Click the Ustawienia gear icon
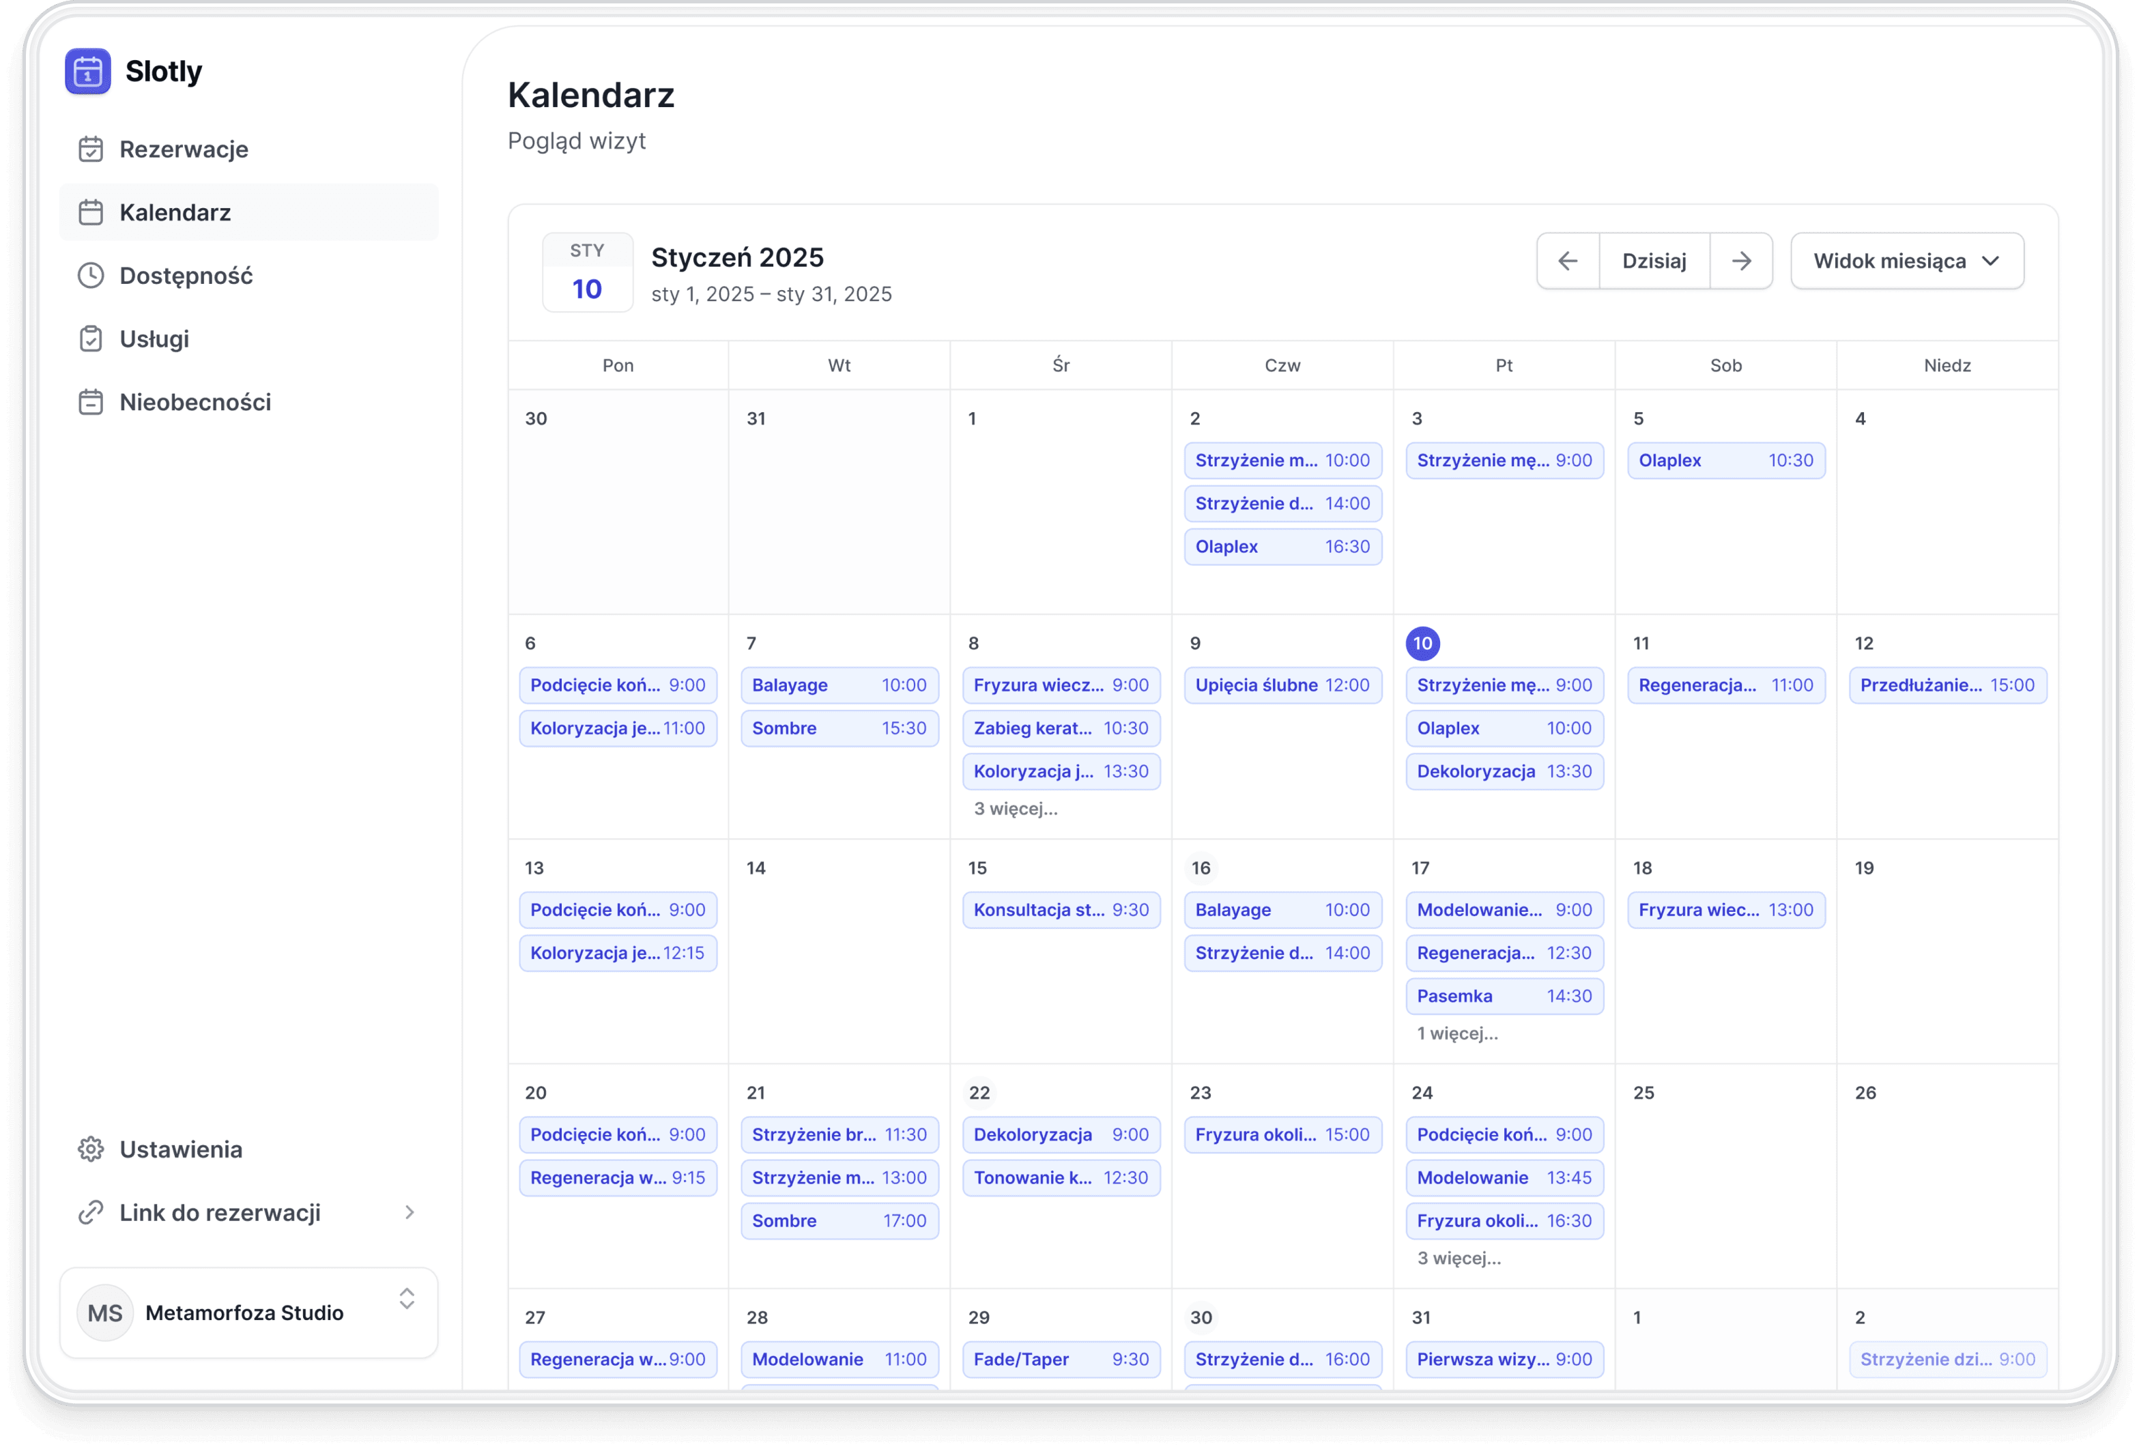2139x1449 pixels. (x=90, y=1149)
